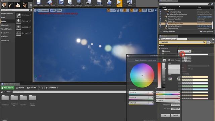
Task: Open the Blueprints toolbar icon
Action: click(89, 3)
